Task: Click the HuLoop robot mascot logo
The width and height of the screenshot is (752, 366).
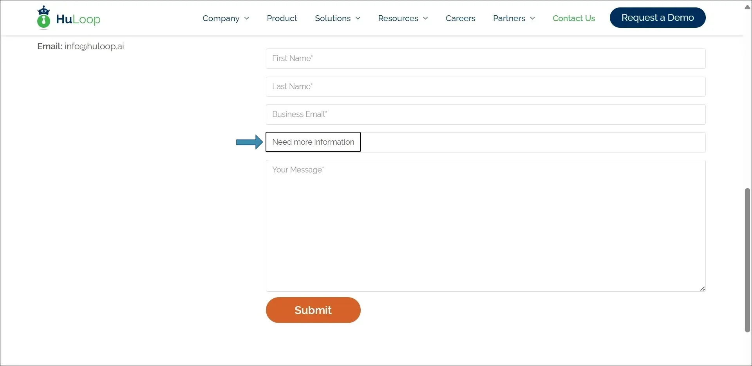Action: (43, 18)
